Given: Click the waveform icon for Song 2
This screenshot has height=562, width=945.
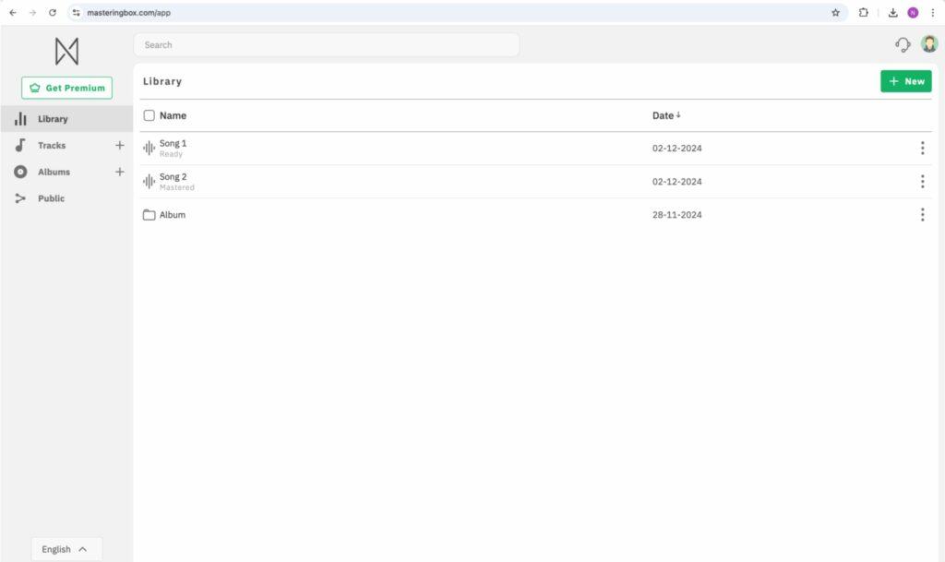Looking at the screenshot, I should pyautogui.click(x=149, y=181).
